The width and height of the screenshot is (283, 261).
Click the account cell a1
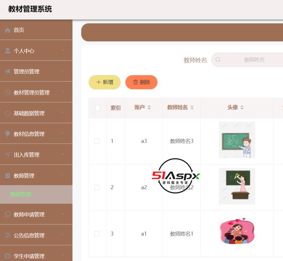[144, 234]
